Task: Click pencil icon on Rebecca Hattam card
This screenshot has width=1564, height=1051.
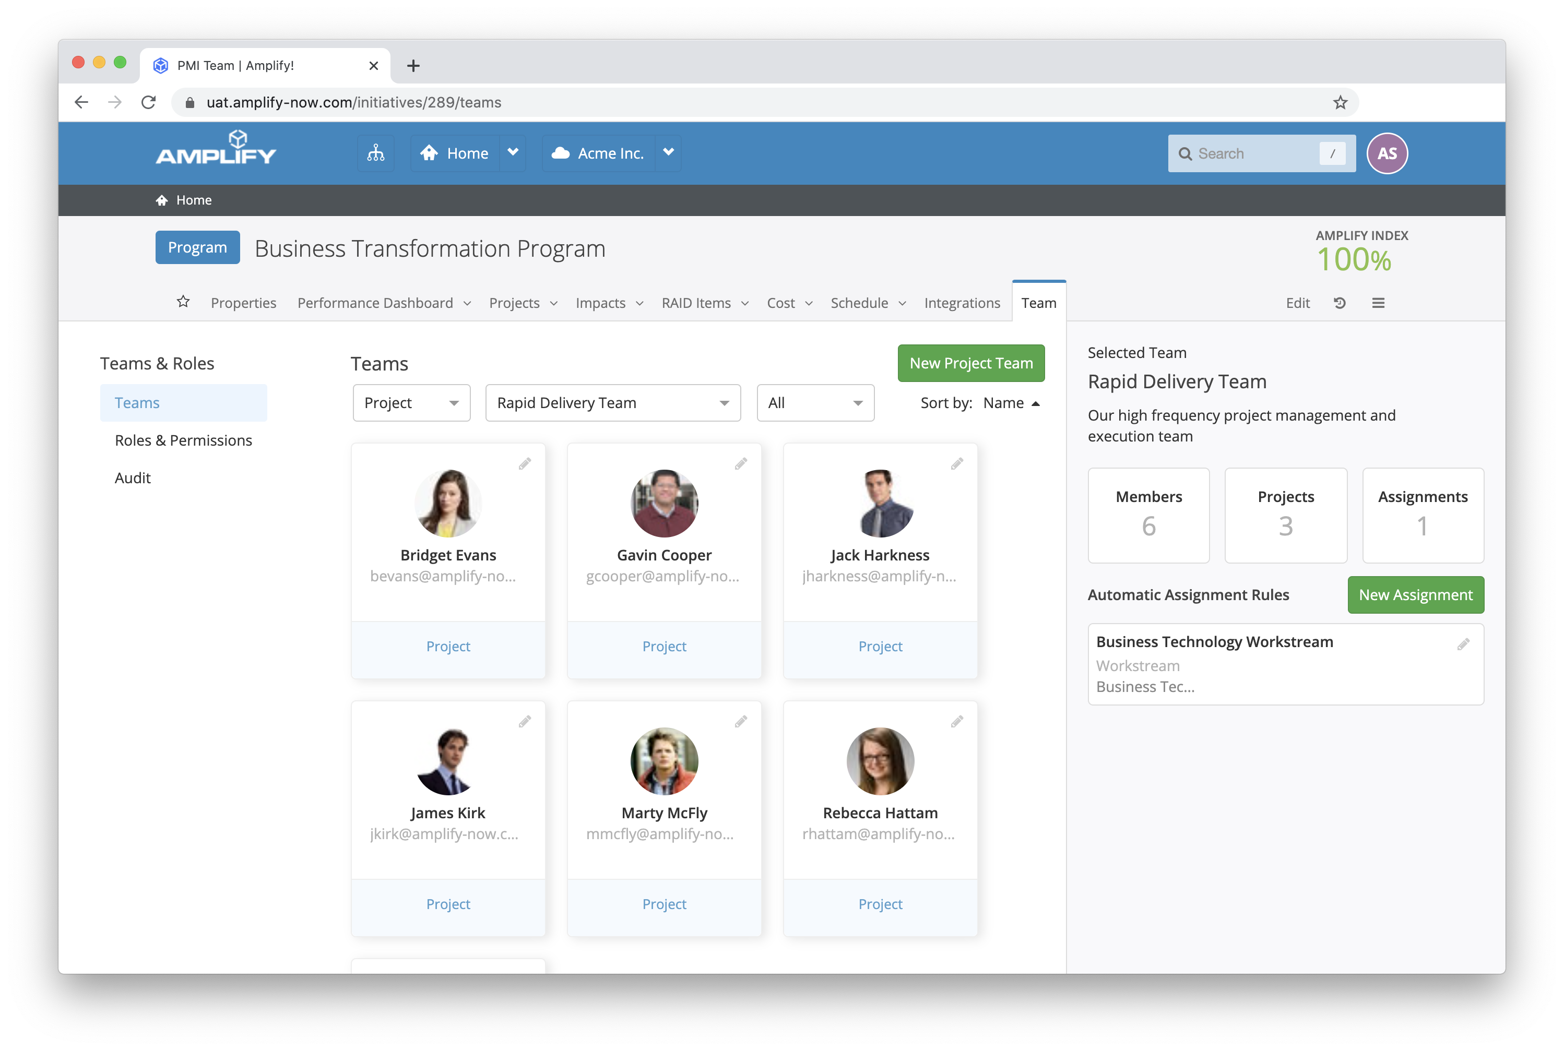Action: [x=957, y=722]
